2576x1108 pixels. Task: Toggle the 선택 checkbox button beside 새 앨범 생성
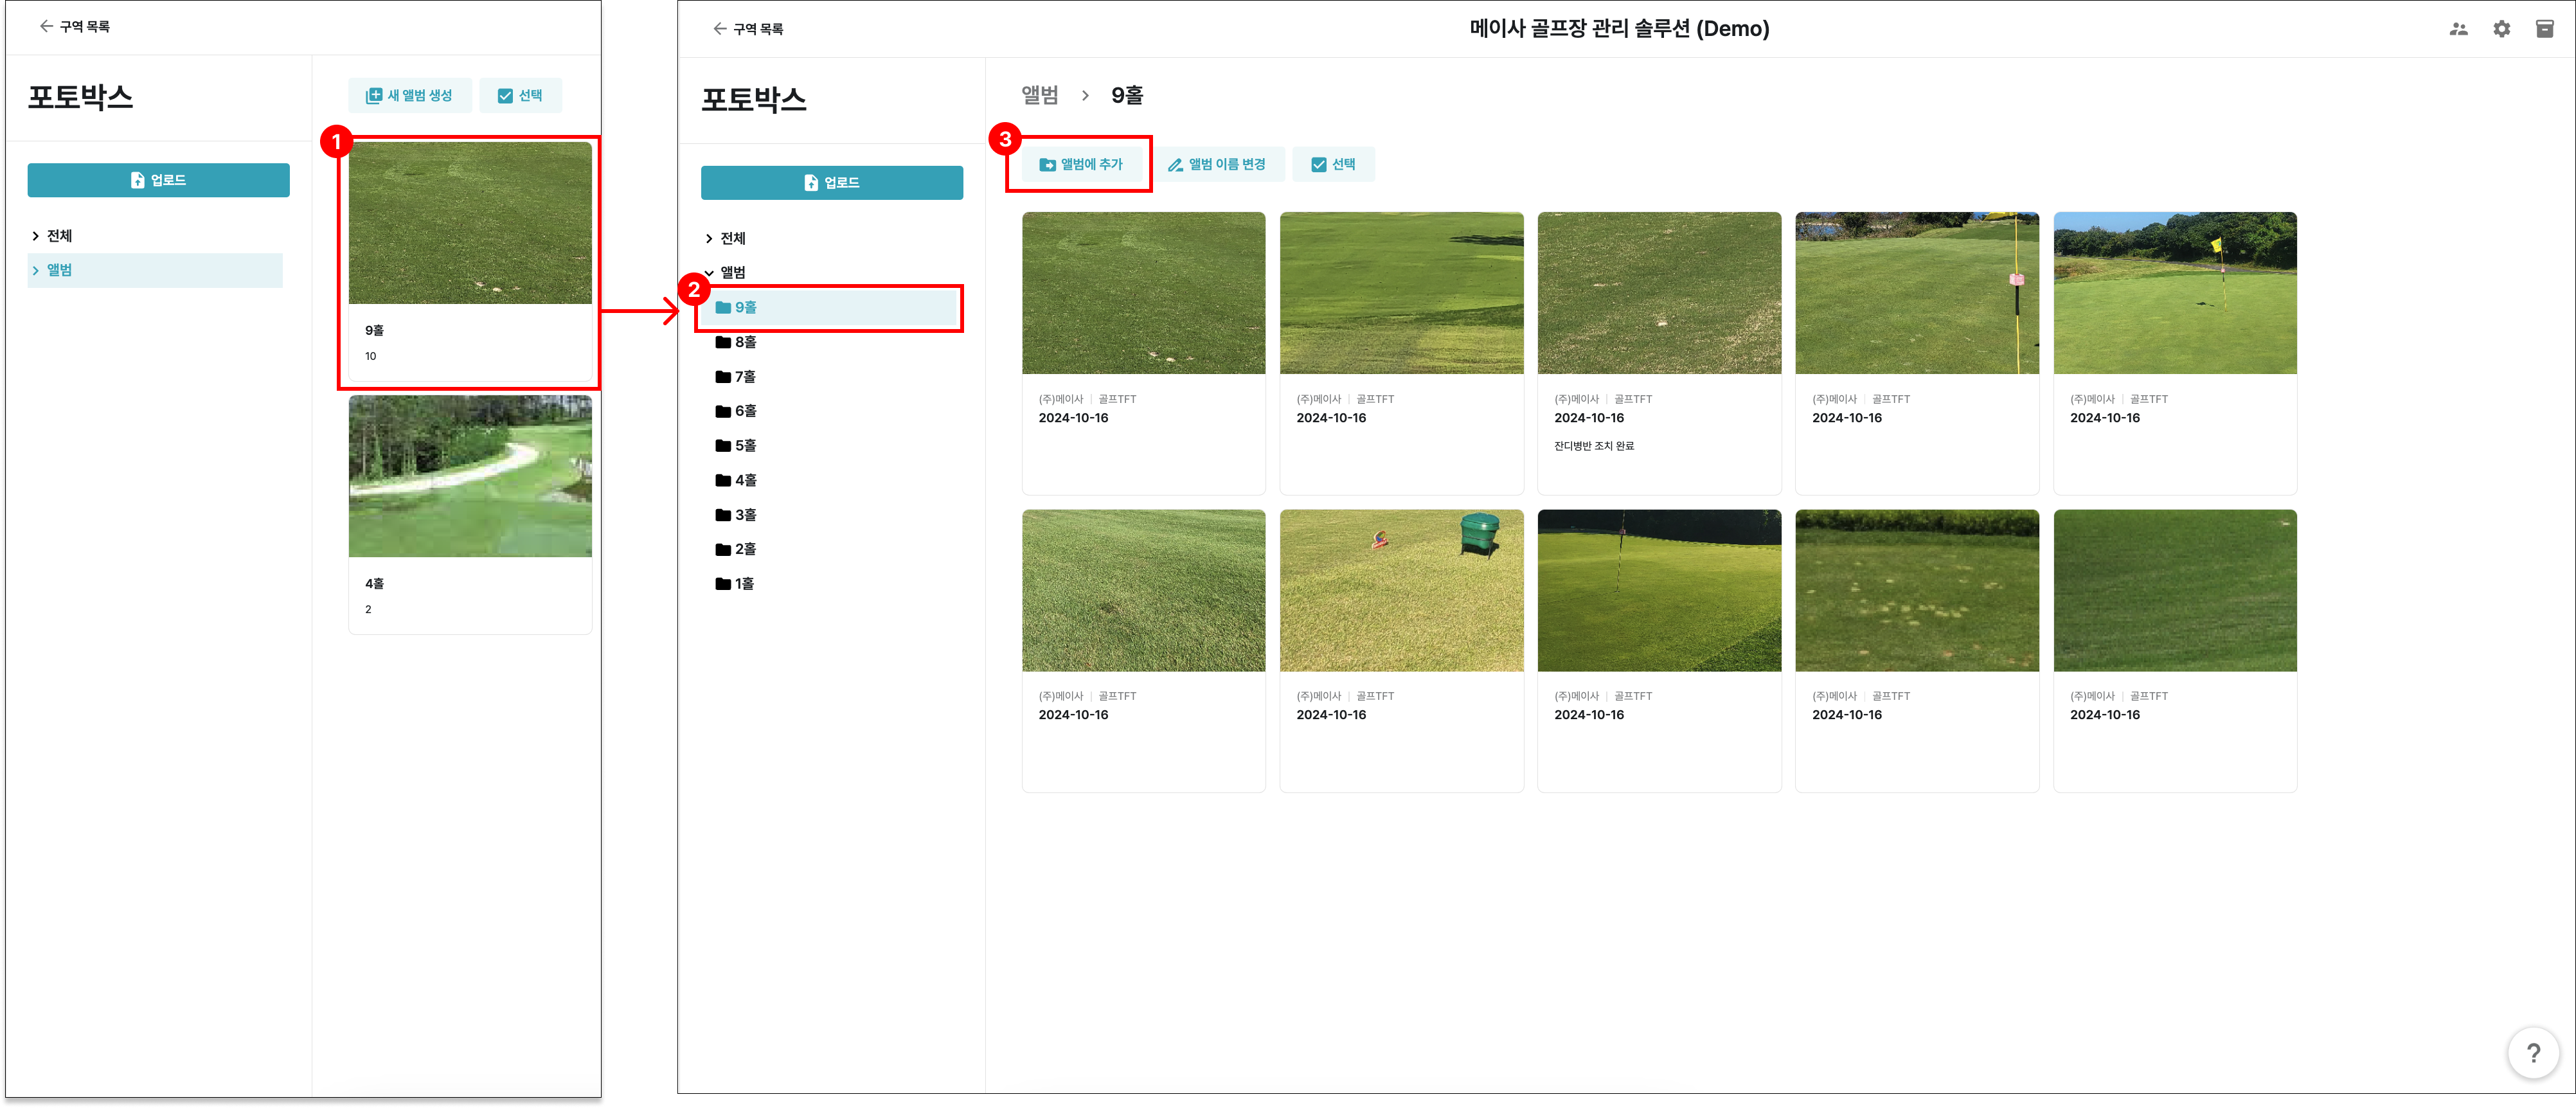[x=520, y=95]
